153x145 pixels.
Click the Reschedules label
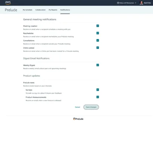[x=28, y=33]
